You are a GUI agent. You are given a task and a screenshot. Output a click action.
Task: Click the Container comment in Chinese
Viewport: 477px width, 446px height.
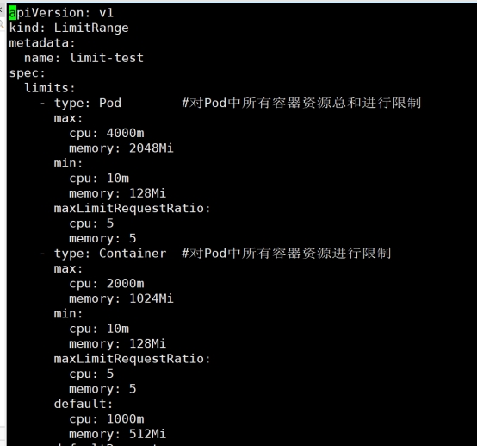[x=286, y=254]
